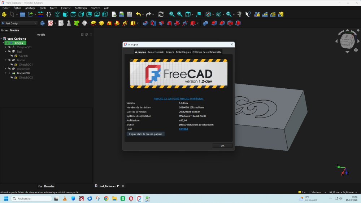
Task: Show the hidden Pad feature
Action: (9, 52)
